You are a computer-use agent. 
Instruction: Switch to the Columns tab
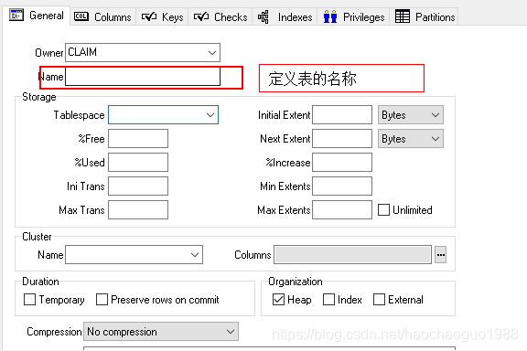pyautogui.click(x=102, y=16)
